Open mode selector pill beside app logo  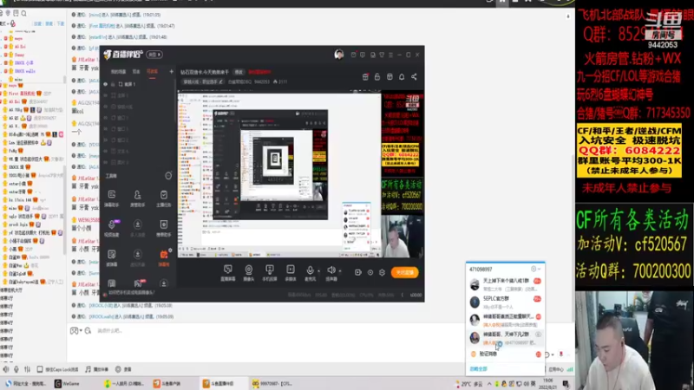[154, 55]
